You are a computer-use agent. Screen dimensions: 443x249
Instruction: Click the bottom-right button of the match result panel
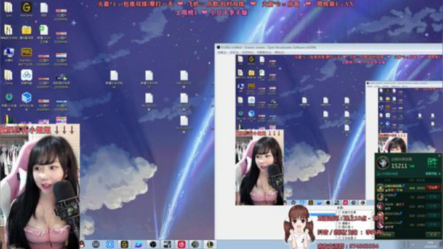click(433, 235)
